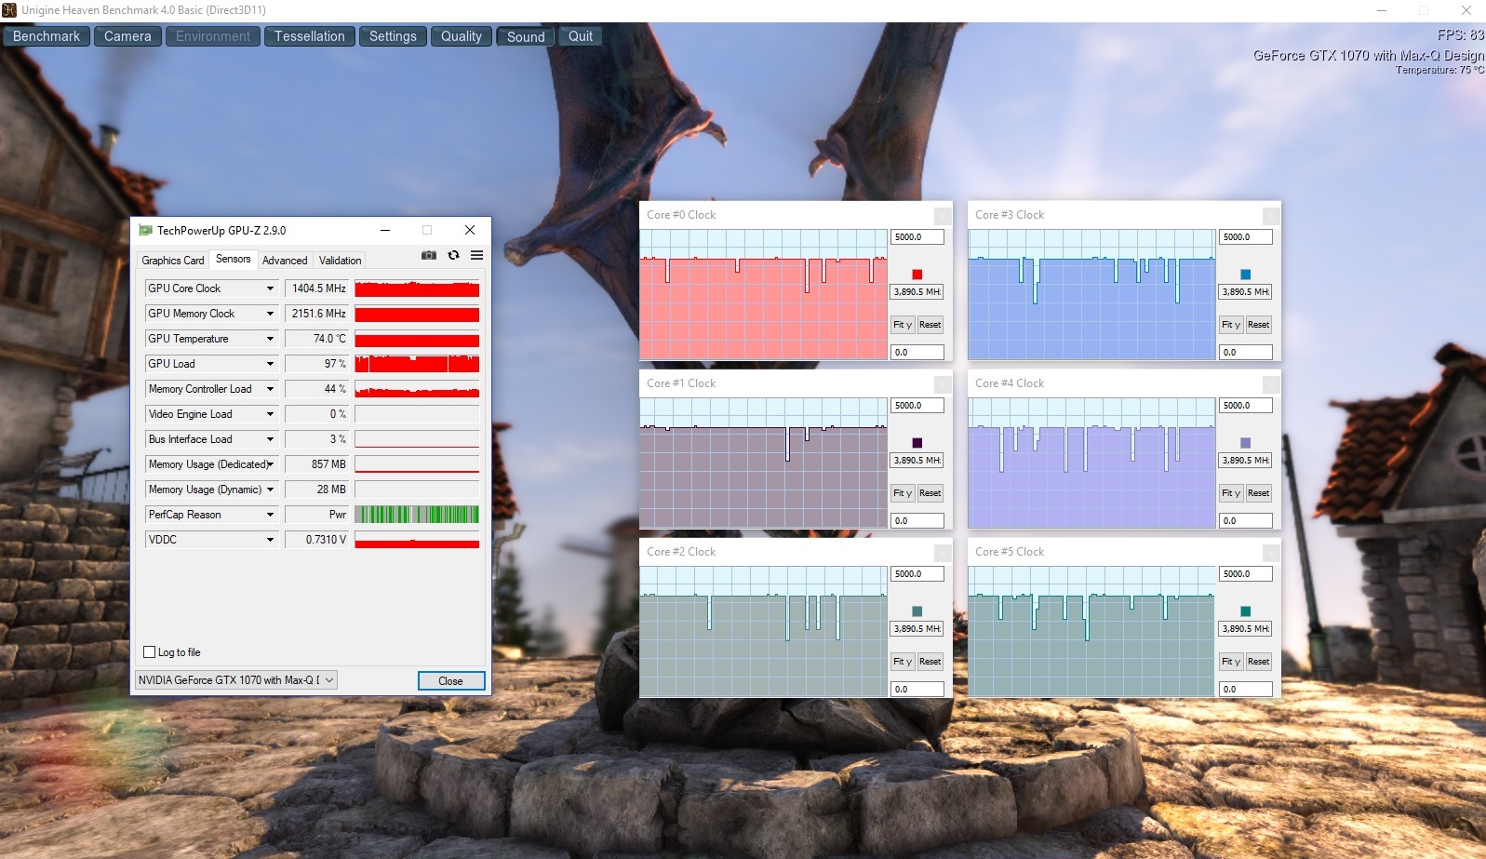This screenshot has width=1486, height=859.
Task: Close the Core #2 Clock panel
Action: [942, 553]
